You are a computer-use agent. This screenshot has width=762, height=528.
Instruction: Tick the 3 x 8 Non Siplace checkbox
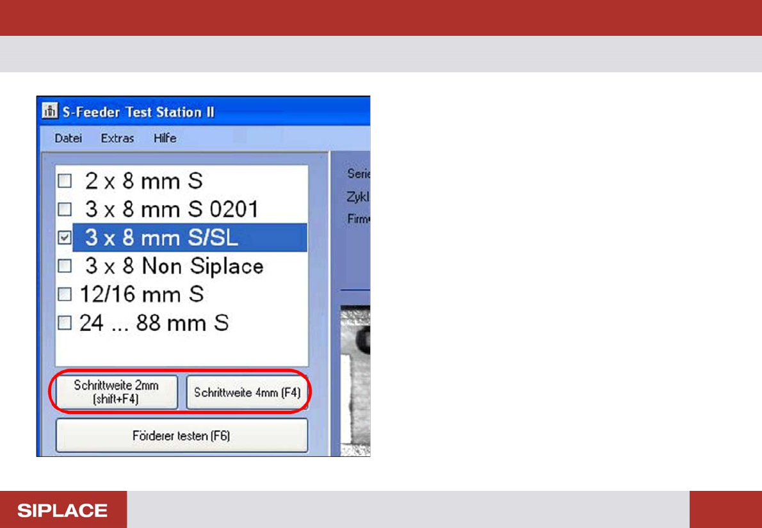pyautogui.click(x=65, y=266)
